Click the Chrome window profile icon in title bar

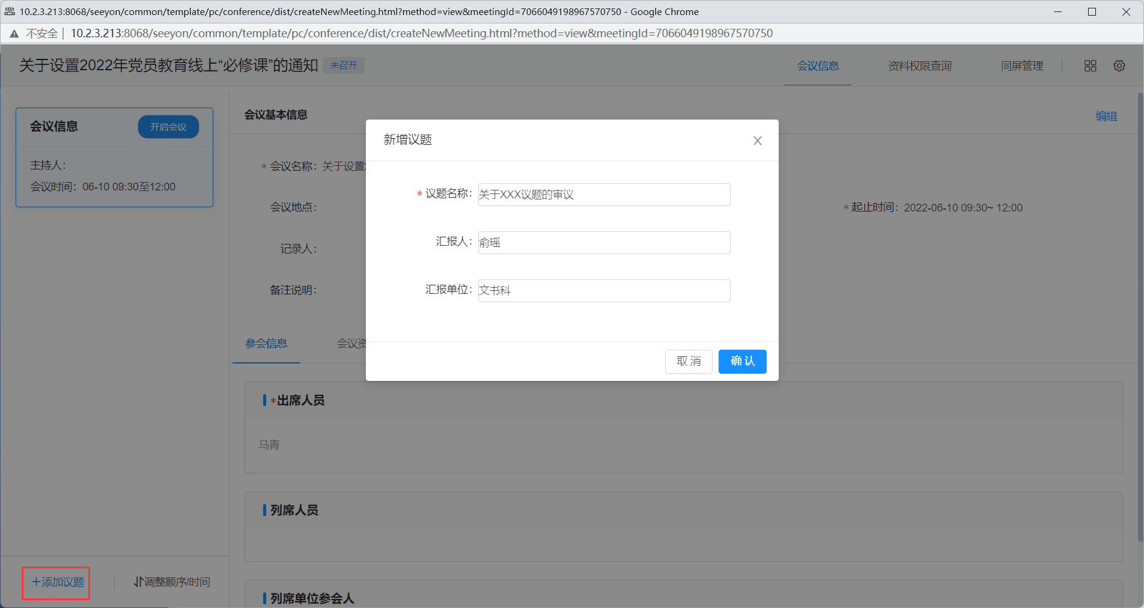pyautogui.click(x=10, y=11)
